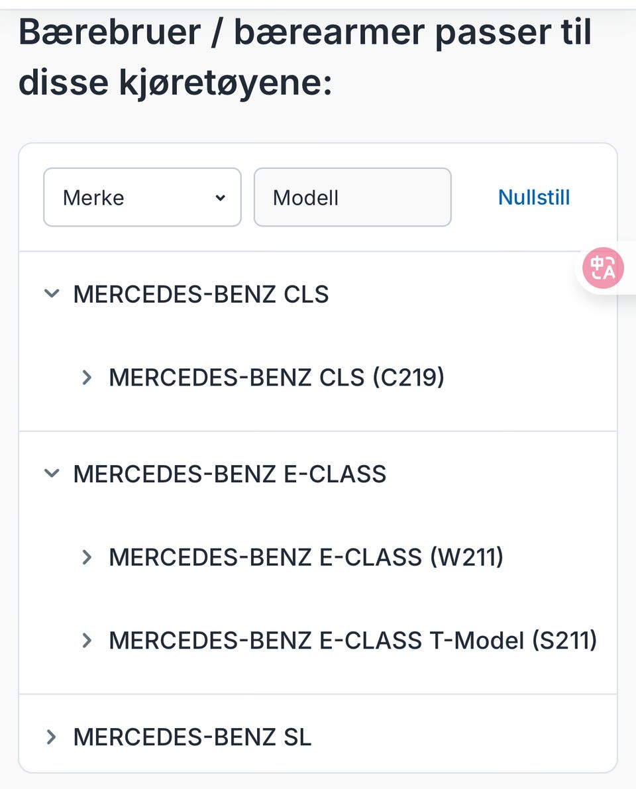Expand the CLS (C219) chevron arrow
The width and height of the screenshot is (636, 789).
tap(87, 378)
